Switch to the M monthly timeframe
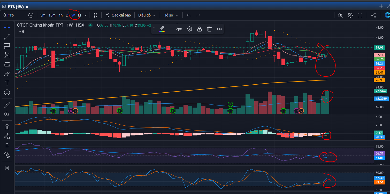Viewport: 390px width, 194px height. 79,15
